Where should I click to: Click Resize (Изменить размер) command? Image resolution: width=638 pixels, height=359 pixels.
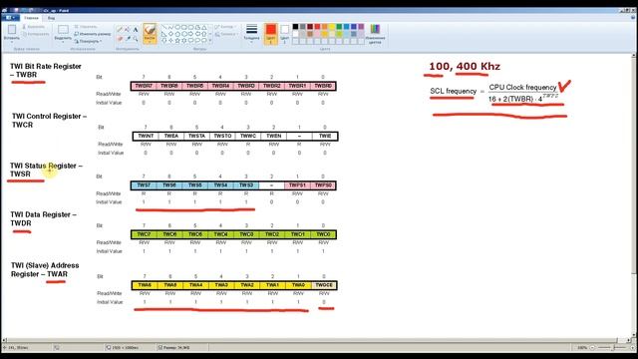click(x=93, y=34)
